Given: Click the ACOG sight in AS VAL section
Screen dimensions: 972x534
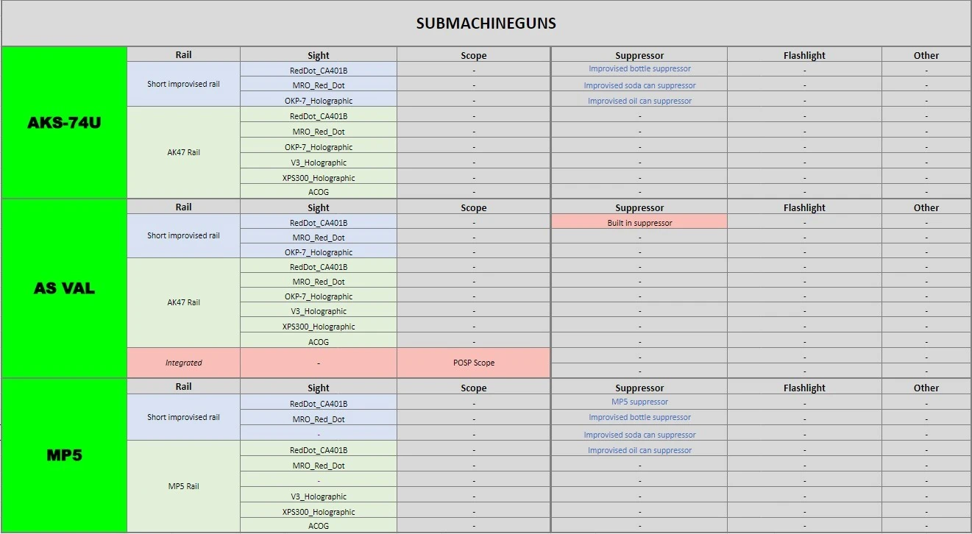Looking at the screenshot, I should tap(318, 341).
